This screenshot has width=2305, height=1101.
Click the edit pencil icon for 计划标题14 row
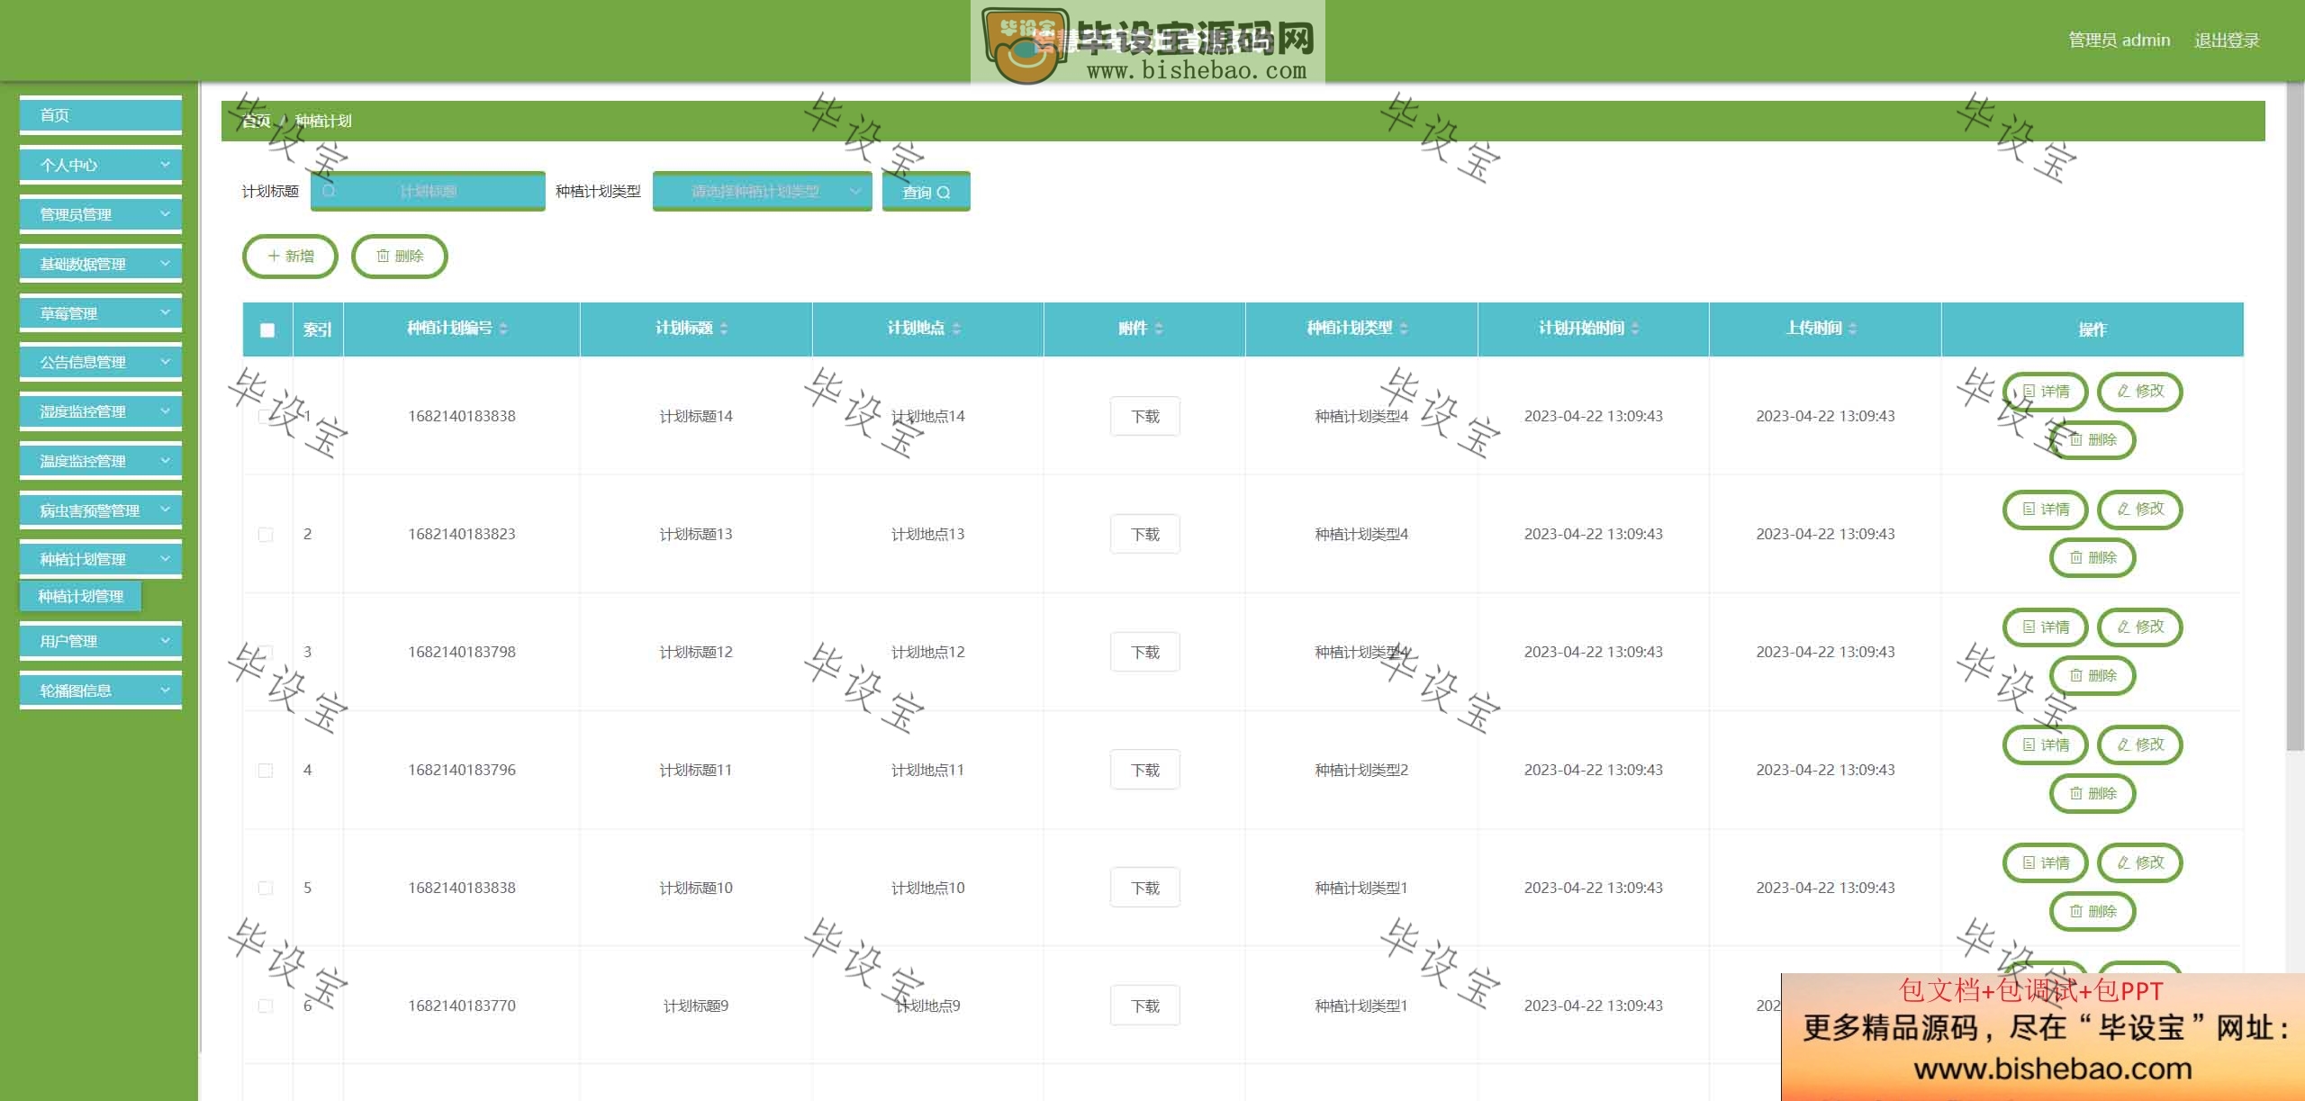[x=2123, y=391]
